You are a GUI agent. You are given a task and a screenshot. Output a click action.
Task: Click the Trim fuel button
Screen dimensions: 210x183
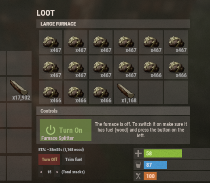[x=74, y=160]
